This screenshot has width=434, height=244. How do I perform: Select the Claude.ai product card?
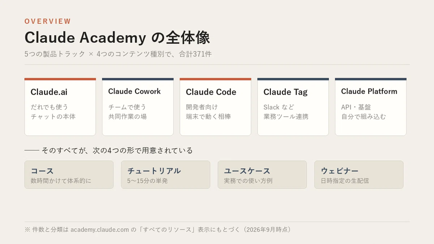(60, 107)
